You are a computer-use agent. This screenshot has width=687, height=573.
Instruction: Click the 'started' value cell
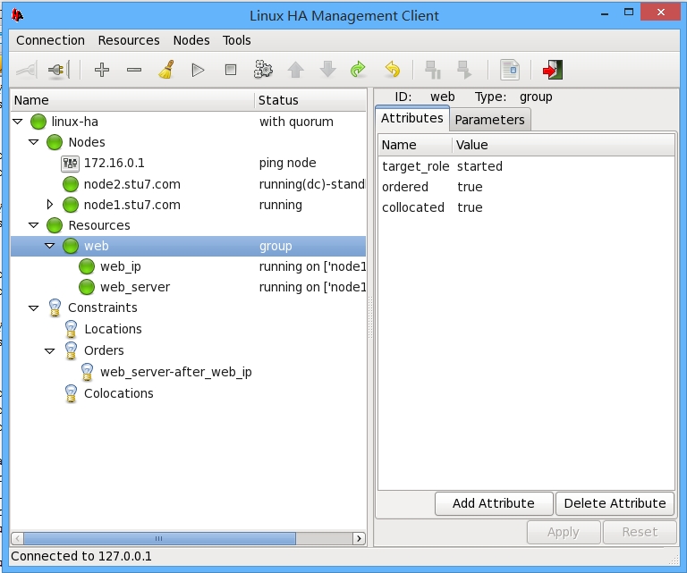tap(479, 166)
